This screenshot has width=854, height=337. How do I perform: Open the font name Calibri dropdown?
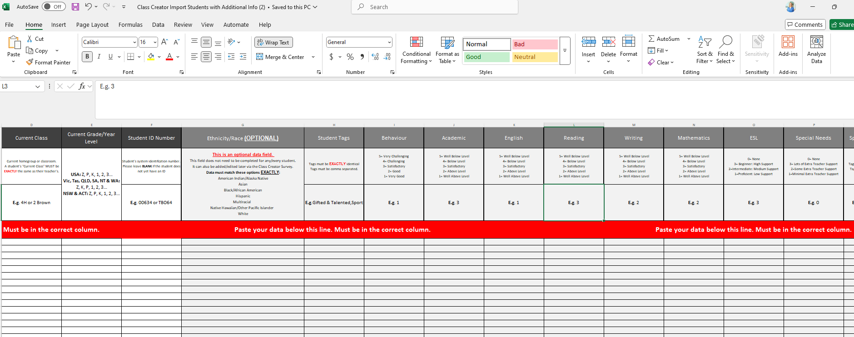(x=134, y=42)
